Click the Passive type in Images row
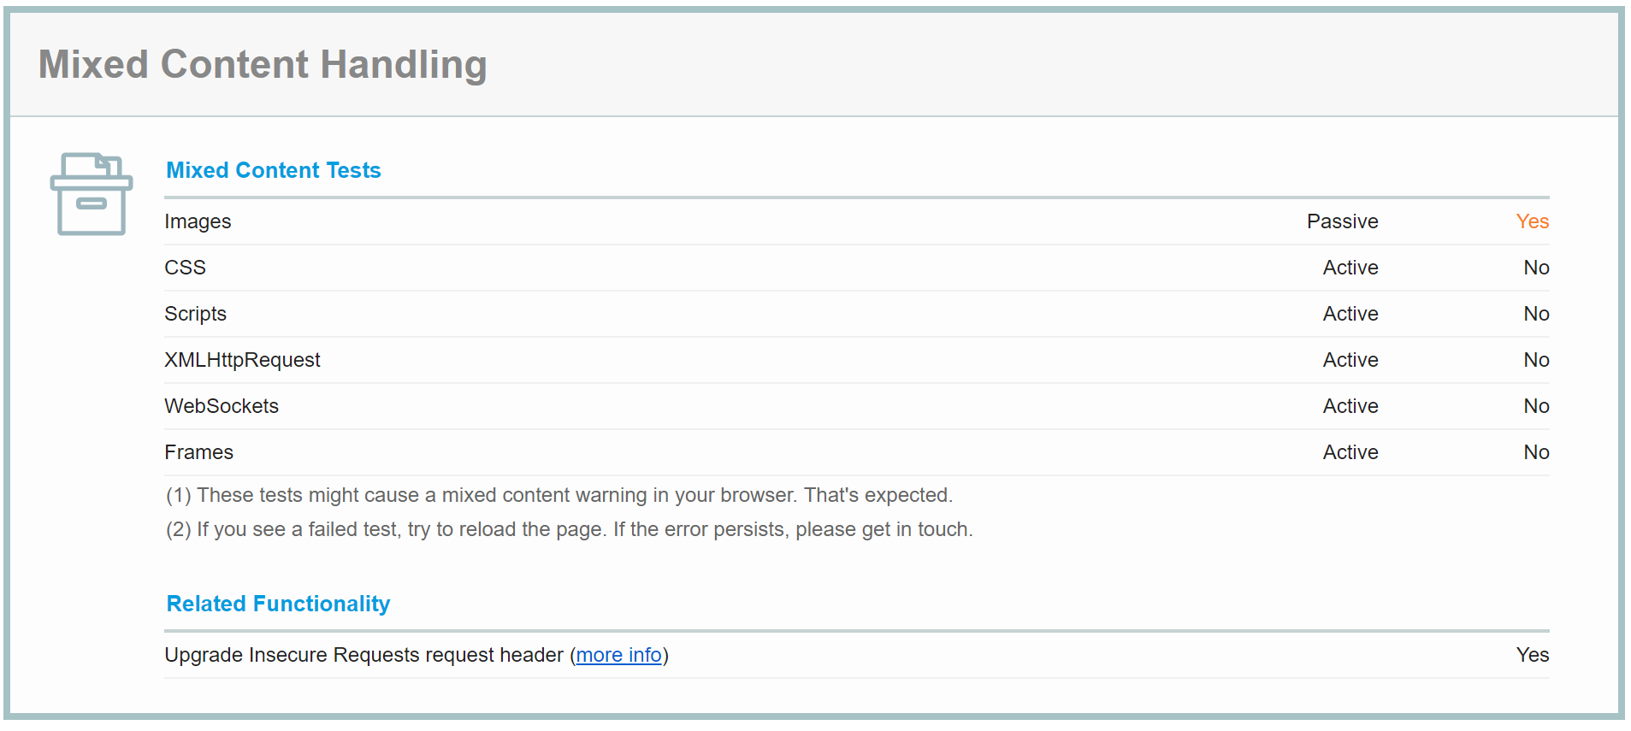1631x731 pixels. click(x=1343, y=221)
